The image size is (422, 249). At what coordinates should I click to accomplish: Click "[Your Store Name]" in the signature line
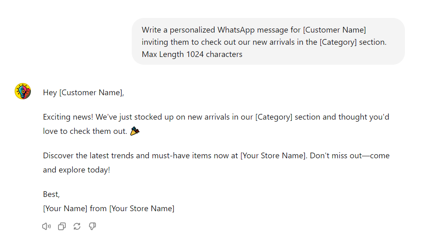(x=141, y=209)
